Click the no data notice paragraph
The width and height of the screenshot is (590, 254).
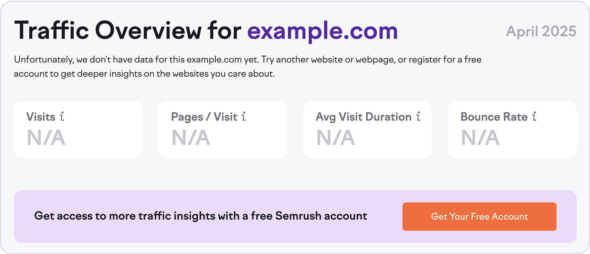point(248,66)
